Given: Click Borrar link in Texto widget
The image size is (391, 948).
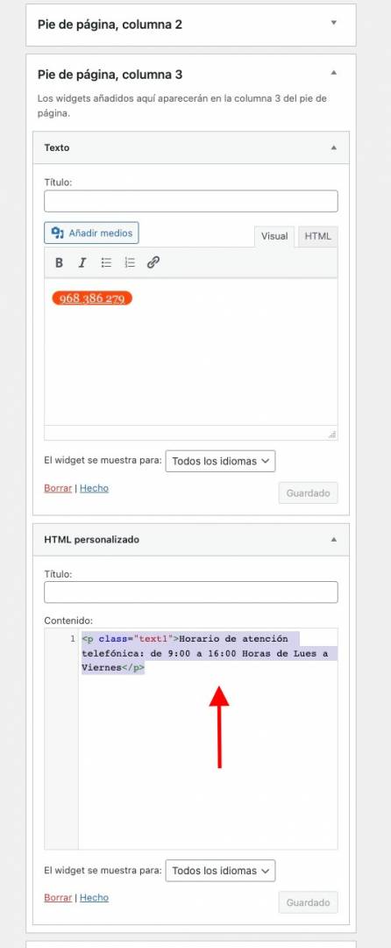Looking at the screenshot, I should (58, 488).
